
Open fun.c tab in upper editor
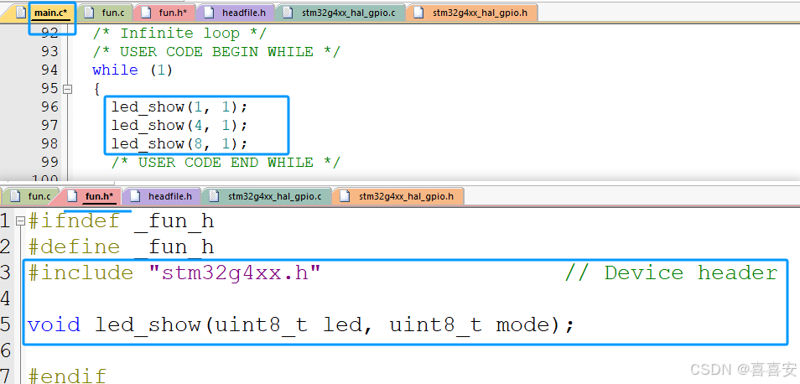point(106,13)
